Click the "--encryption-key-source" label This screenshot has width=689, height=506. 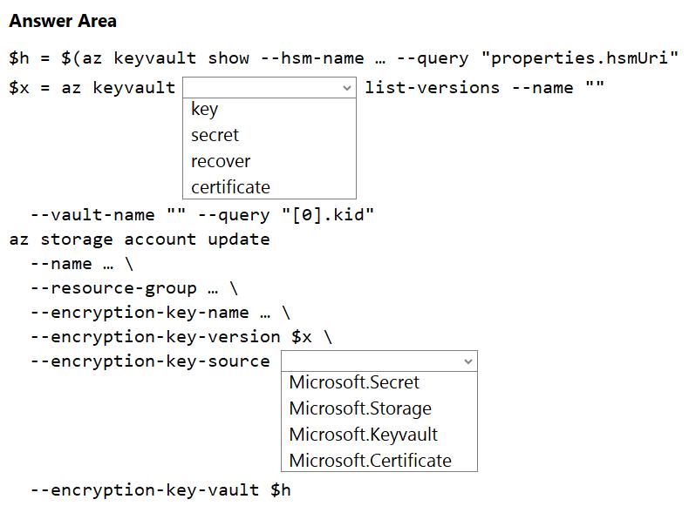pyautogui.click(x=150, y=361)
